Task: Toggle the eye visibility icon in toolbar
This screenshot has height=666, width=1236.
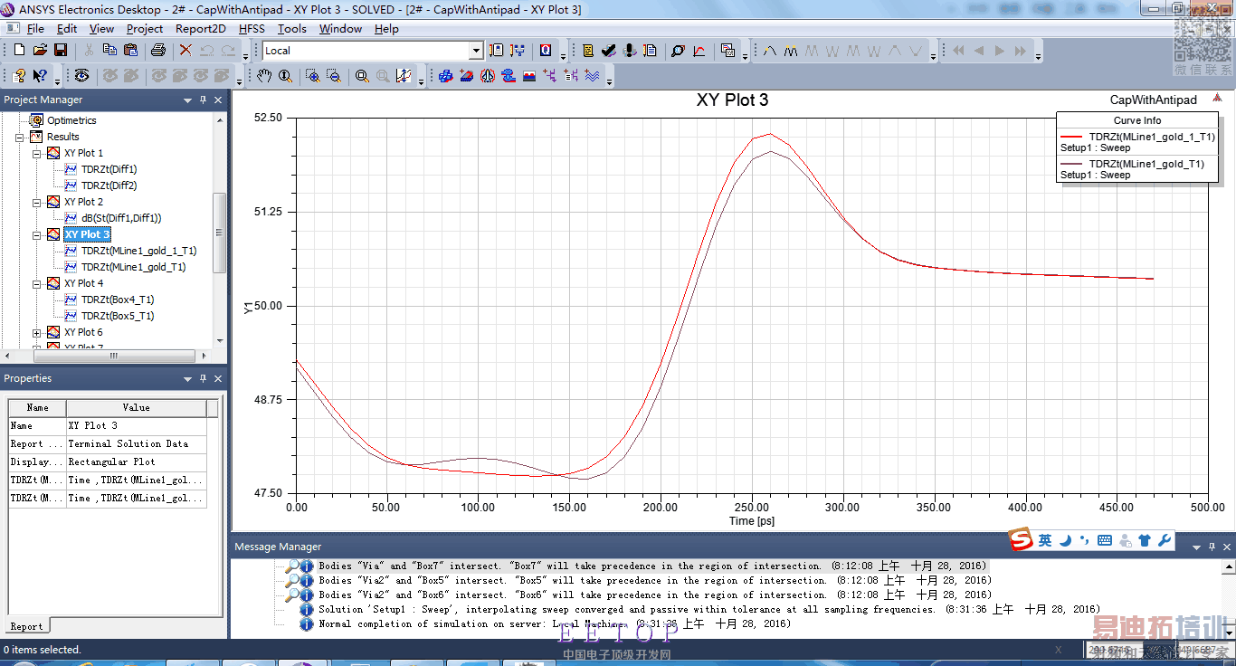Action: 81,77
